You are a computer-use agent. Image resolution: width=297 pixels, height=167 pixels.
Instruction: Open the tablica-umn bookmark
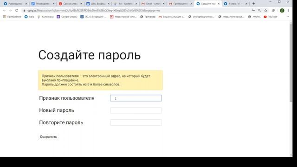click(x=123, y=17)
